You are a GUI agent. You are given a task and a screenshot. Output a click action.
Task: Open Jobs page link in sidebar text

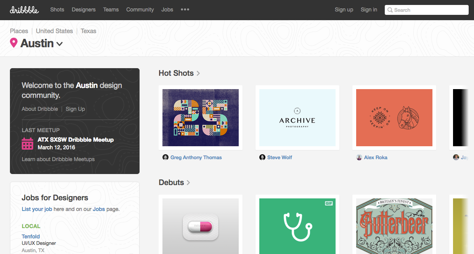click(x=99, y=209)
